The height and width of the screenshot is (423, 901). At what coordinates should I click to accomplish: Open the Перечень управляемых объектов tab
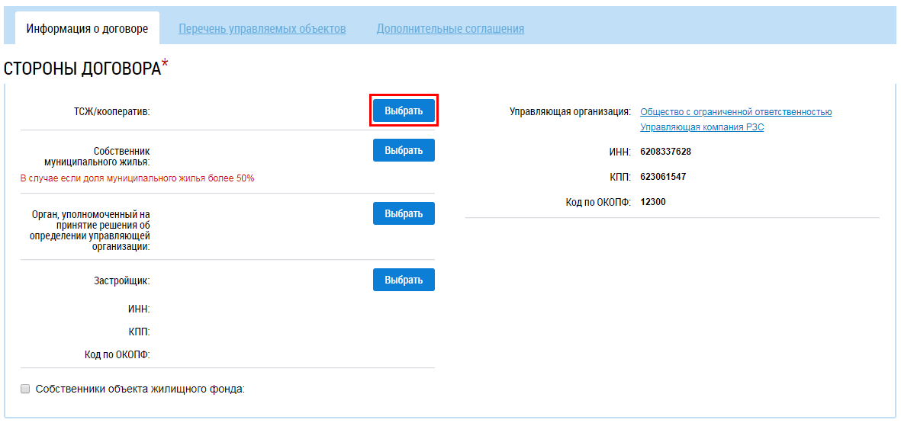[x=262, y=29]
